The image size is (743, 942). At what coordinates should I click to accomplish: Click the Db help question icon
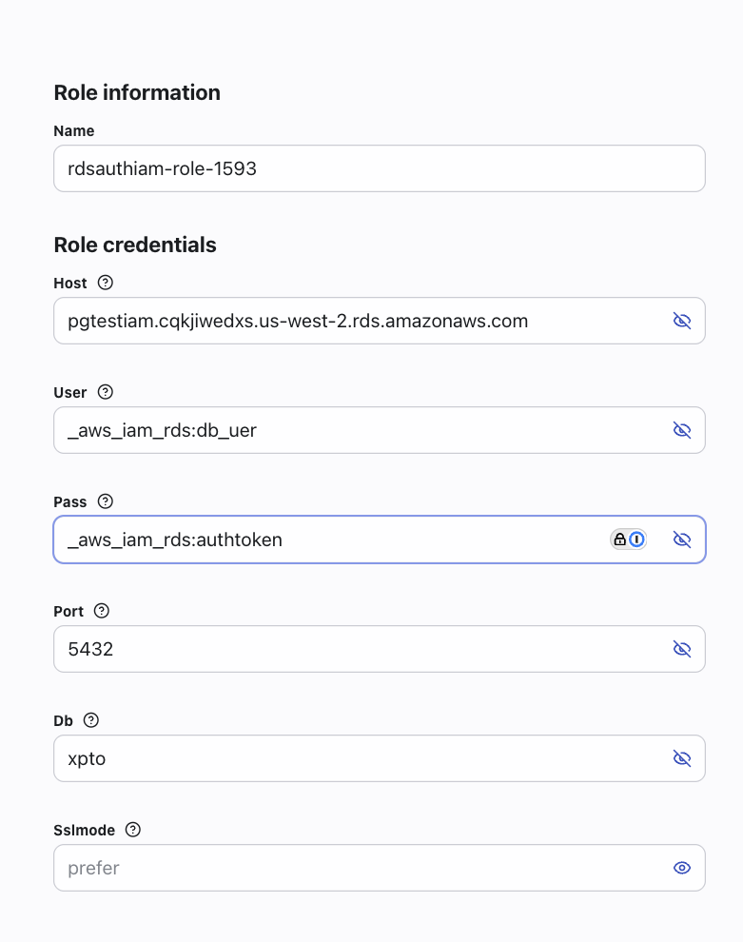tap(91, 720)
